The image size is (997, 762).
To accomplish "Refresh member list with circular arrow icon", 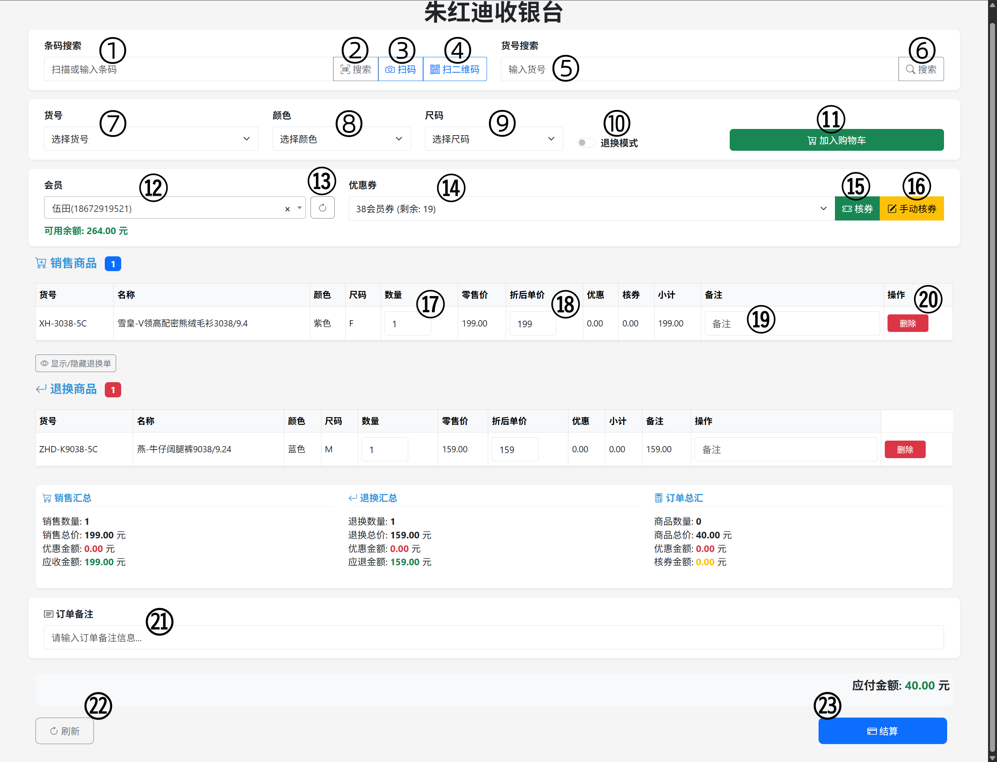I will tap(323, 208).
